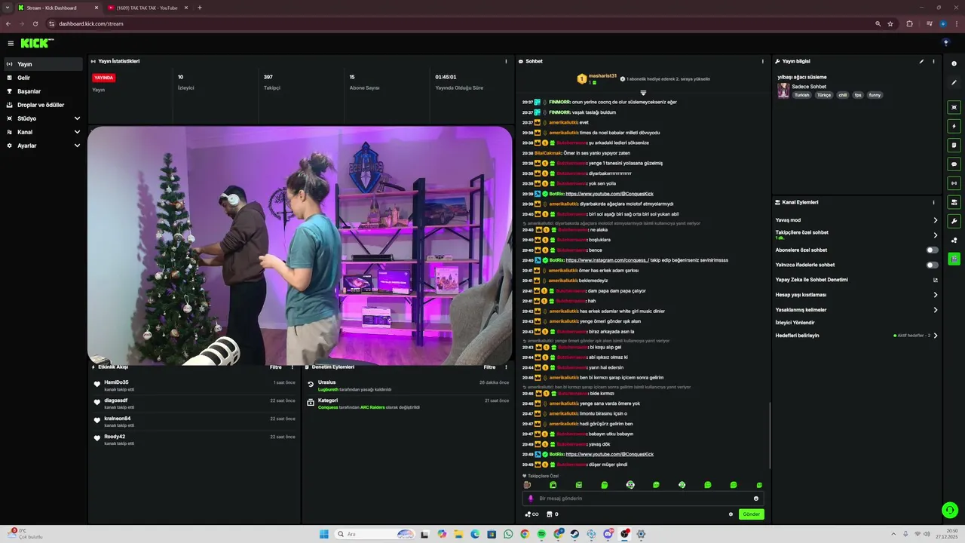Select the solid green icon in right rail
This screenshot has width=965, height=543.
pos(954,259)
